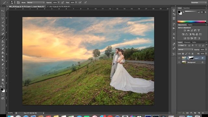Open the Opacity slider dropdown in options bar

(58, 3)
